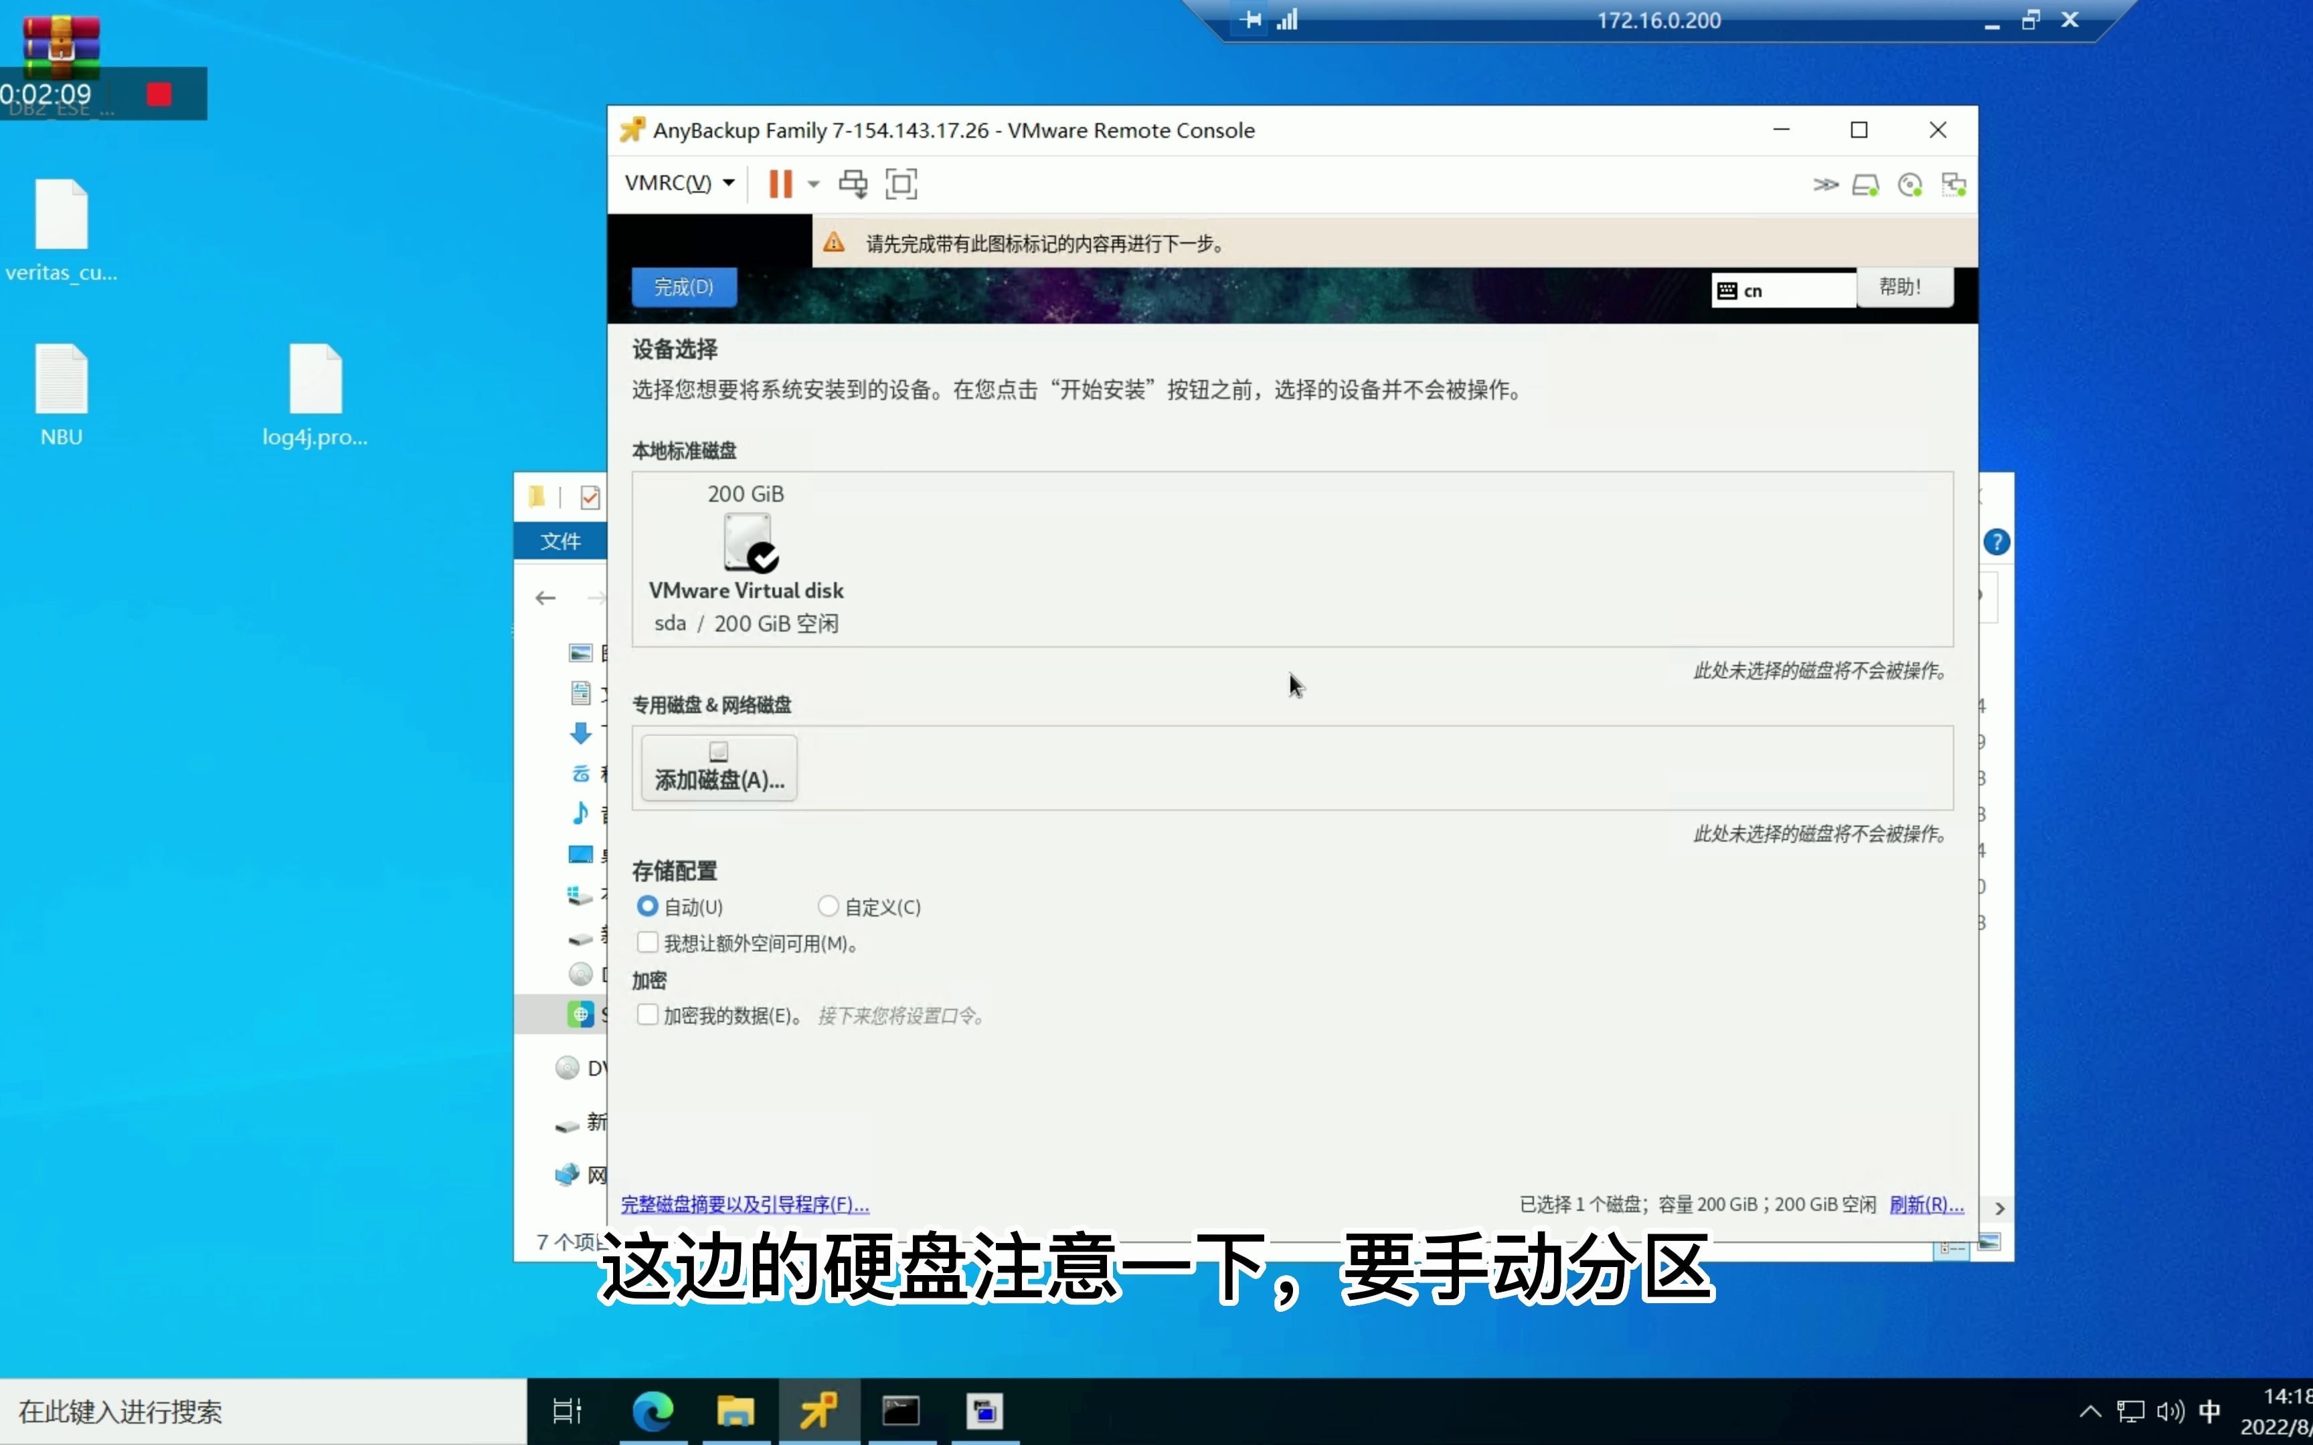Click the network adapter device status icon

click(1954, 185)
